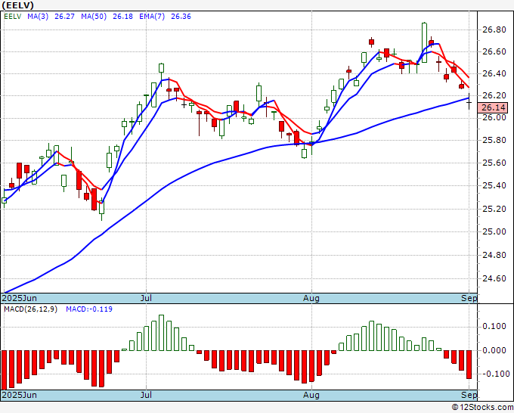514x413 pixels.
Task: Click the tallest green candlestick near 26.80
Action: pyautogui.click(x=424, y=42)
